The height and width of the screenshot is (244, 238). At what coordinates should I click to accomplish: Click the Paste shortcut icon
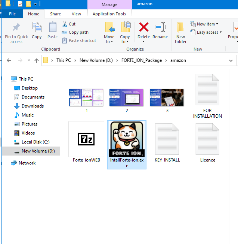click(x=65, y=40)
